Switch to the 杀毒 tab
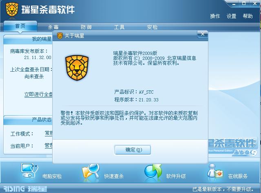The width and height of the screenshot is (261, 193). tap(53, 27)
